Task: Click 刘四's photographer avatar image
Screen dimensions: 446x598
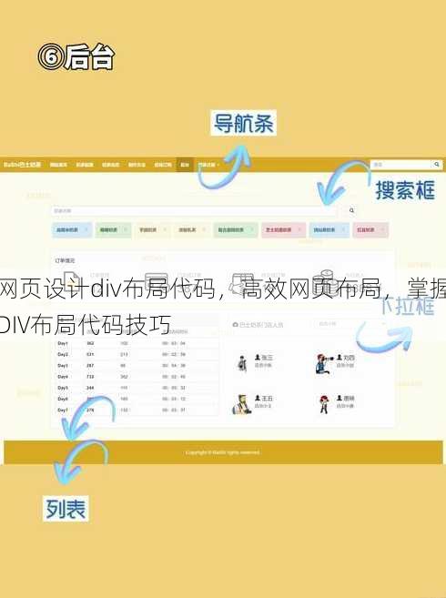Action: click(324, 364)
